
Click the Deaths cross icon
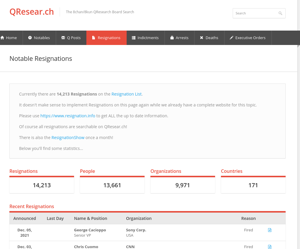(202, 38)
